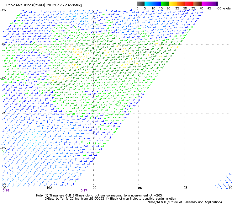Image resolution: width=232 pixels, height=204 pixels.
Task: Click the legend number 25 label
Action: click(177, 8)
